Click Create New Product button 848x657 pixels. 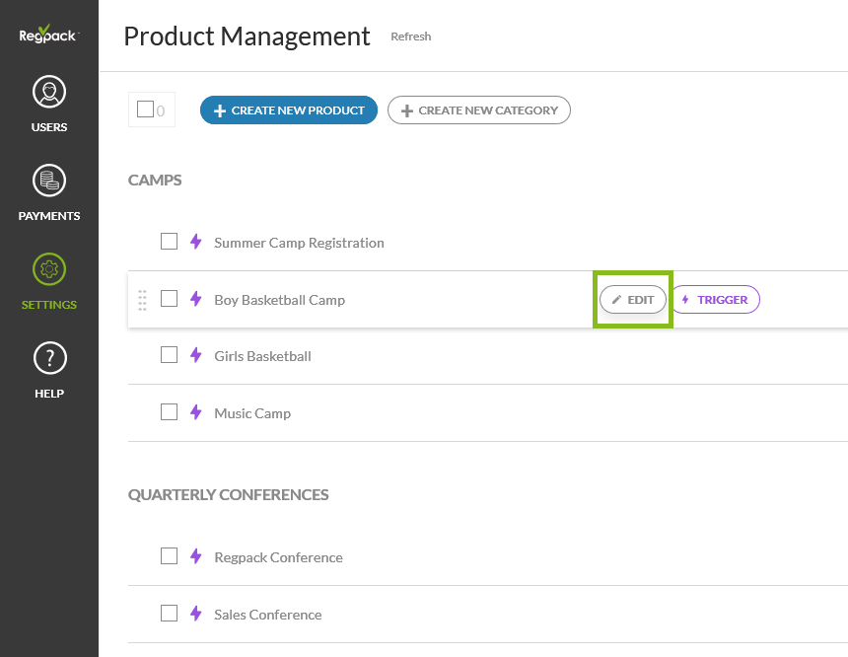(x=289, y=110)
